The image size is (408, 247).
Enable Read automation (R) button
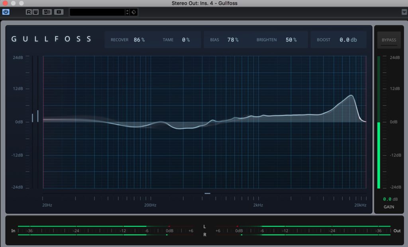click(x=29, y=12)
